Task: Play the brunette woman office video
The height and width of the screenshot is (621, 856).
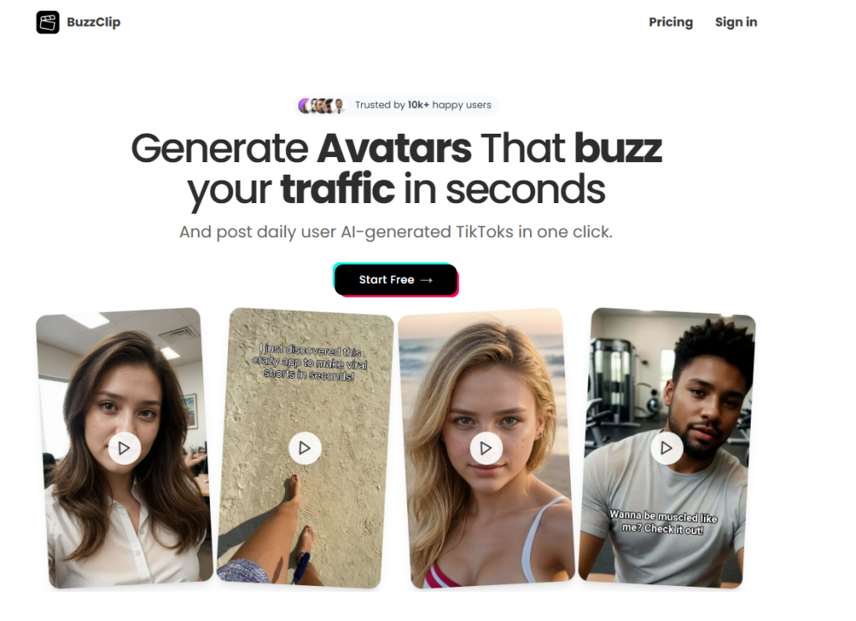Action: (x=125, y=448)
